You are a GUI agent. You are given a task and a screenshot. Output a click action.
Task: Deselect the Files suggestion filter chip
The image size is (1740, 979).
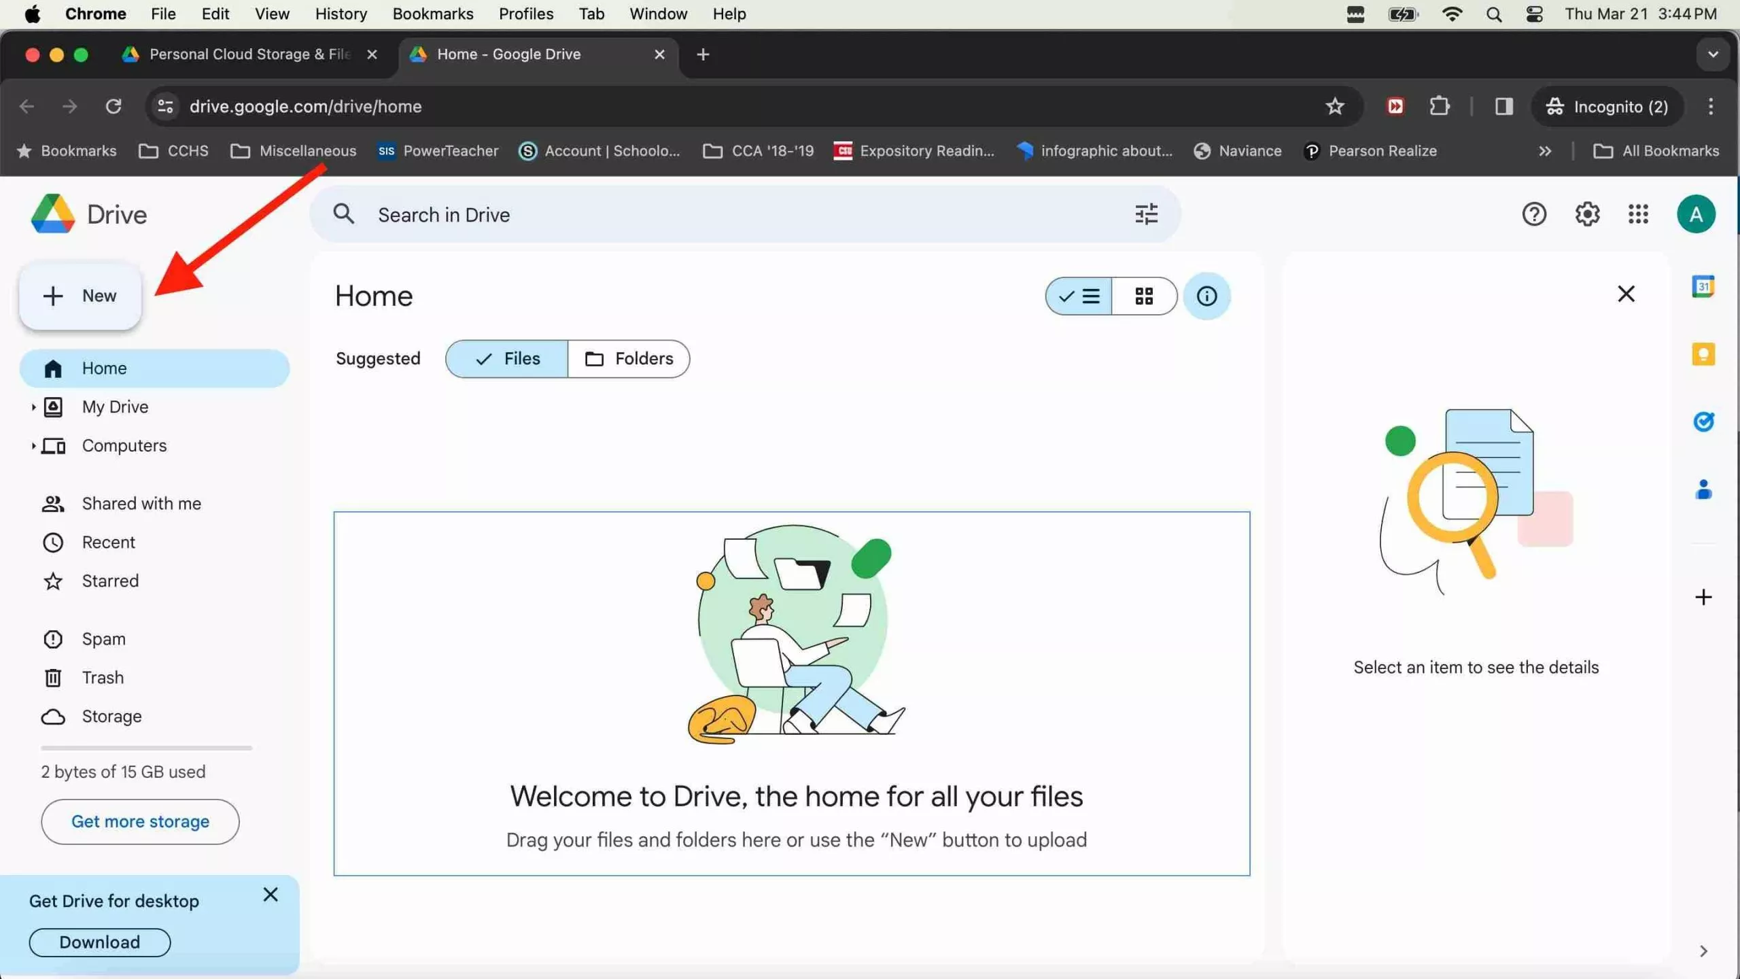point(506,358)
